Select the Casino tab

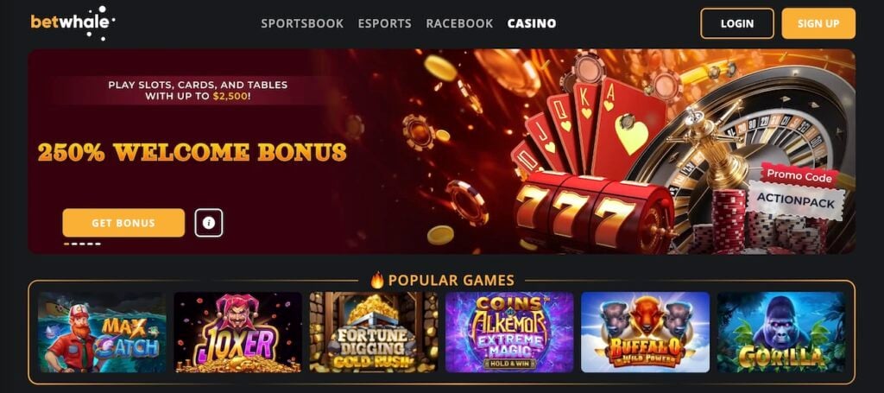(532, 23)
